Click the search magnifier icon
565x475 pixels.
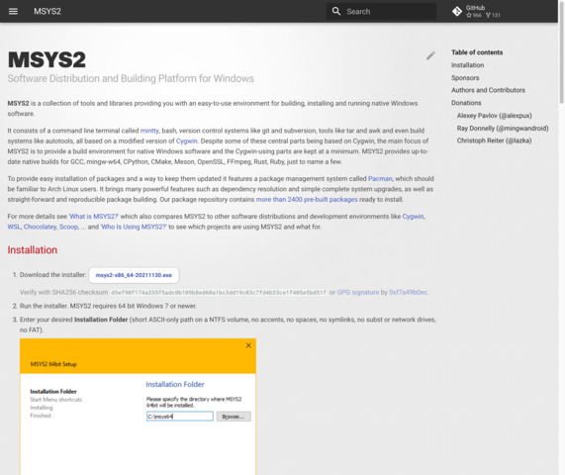tap(336, 11)
